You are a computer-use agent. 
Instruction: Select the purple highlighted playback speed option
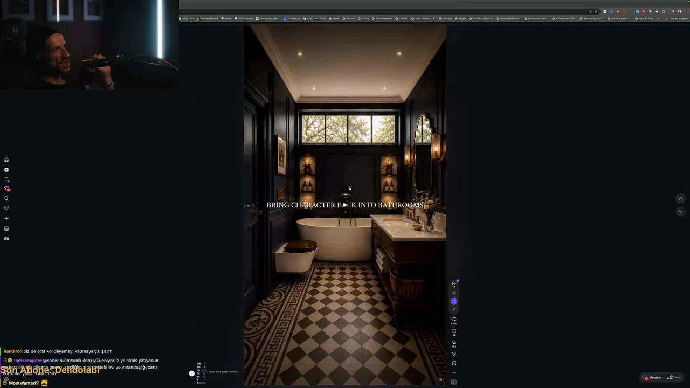click(x=453, y=301)
